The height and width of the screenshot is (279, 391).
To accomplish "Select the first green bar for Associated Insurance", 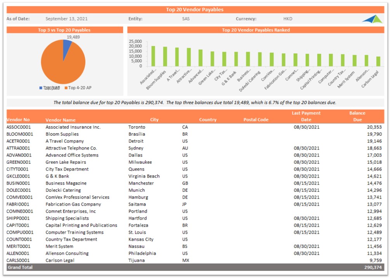I will click(153, 56).
